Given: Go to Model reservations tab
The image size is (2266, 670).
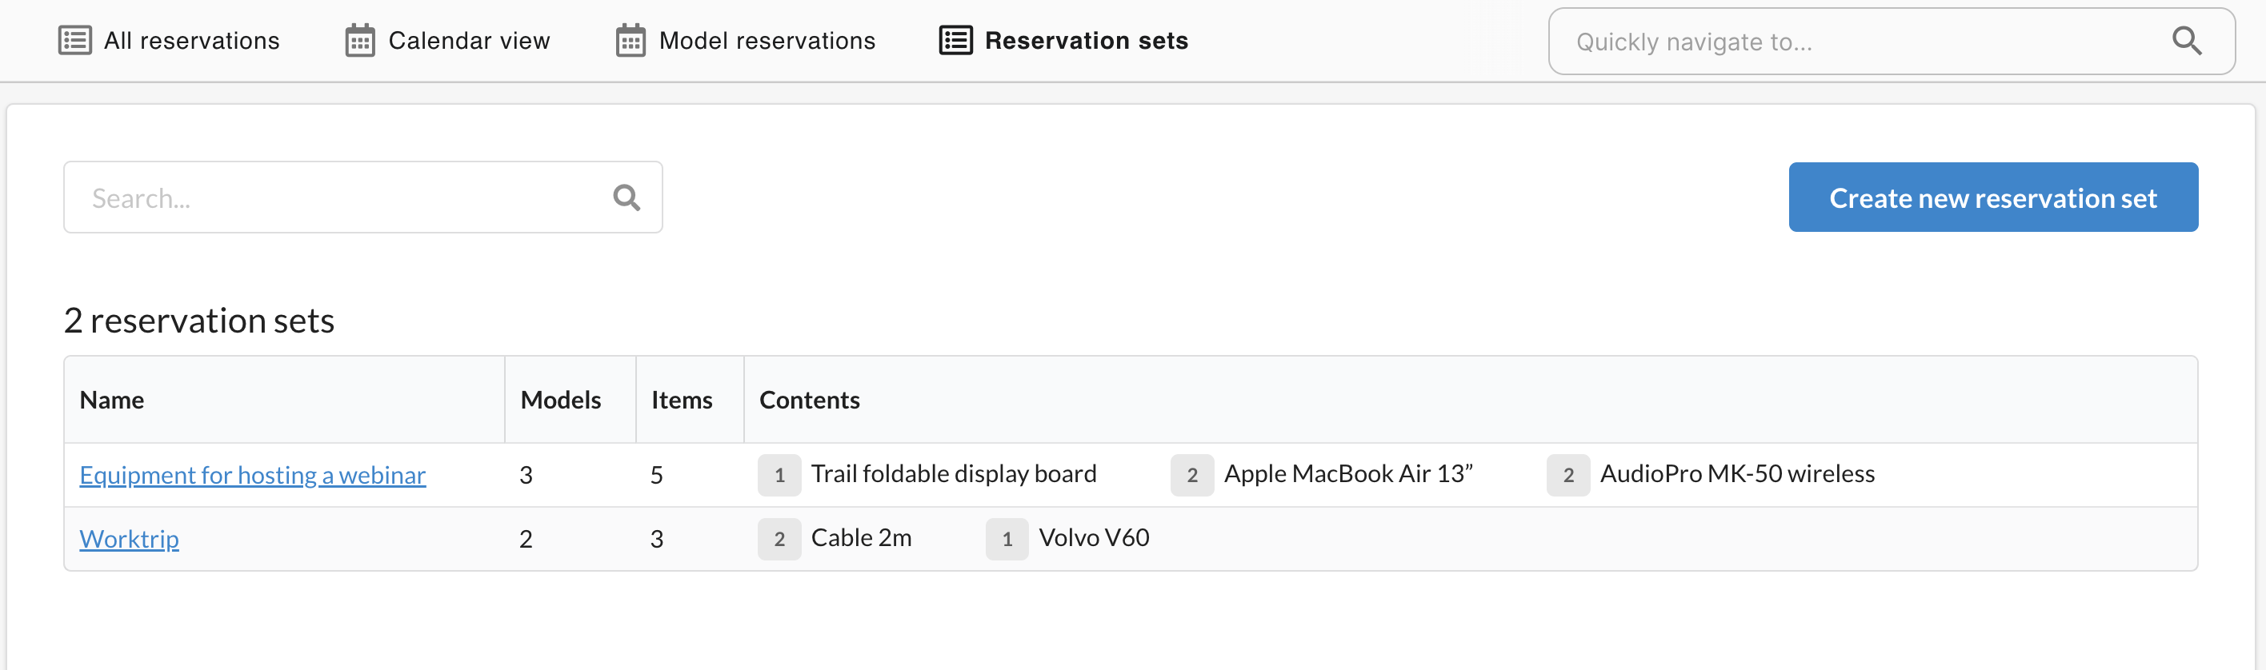Looking at the screenshot, I should tap(767, 41).
